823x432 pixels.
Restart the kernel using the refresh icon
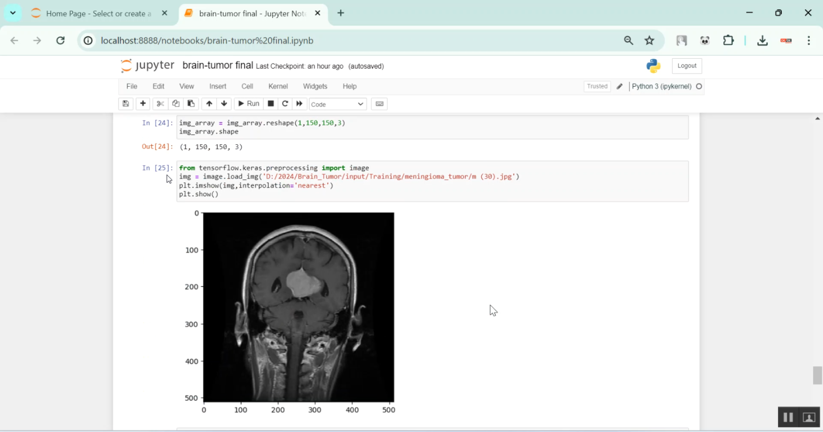(x=285, y=104)
